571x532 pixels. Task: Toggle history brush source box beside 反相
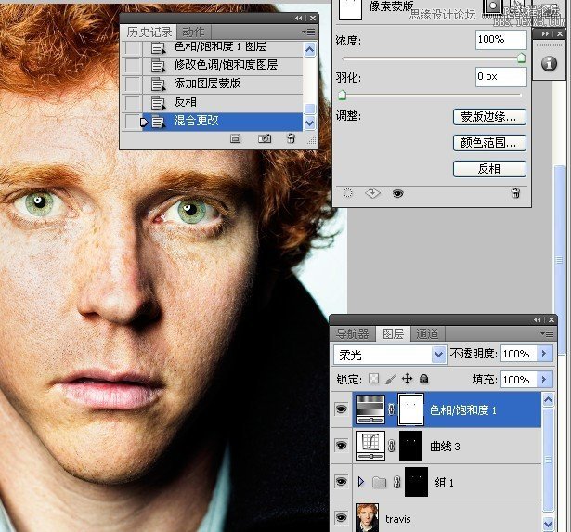pos(133,103)
